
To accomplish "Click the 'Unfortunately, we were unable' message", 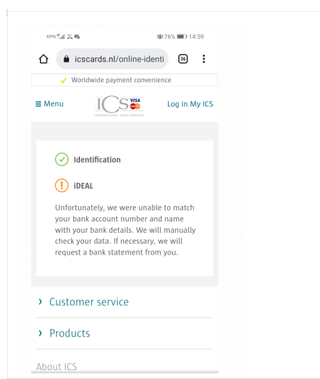I will 125,230.
